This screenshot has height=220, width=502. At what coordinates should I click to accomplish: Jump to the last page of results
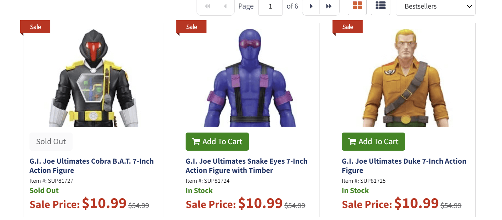pyautogui.click(x=329, y=6)
